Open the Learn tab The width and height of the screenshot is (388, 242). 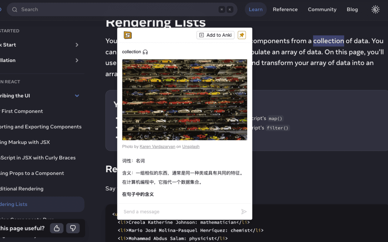click(x=256, y=10)
